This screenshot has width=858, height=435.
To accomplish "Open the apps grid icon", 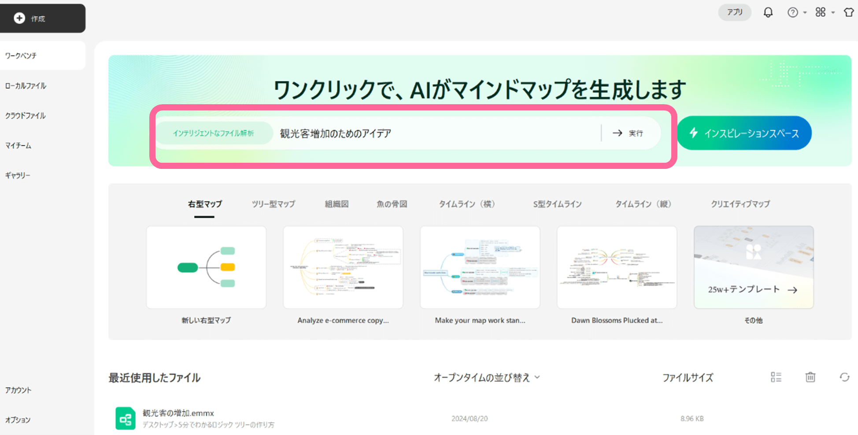I will click(x=820, y=12).
